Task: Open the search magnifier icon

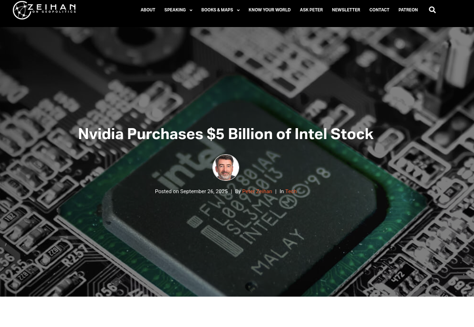Action: coord(432,10)
